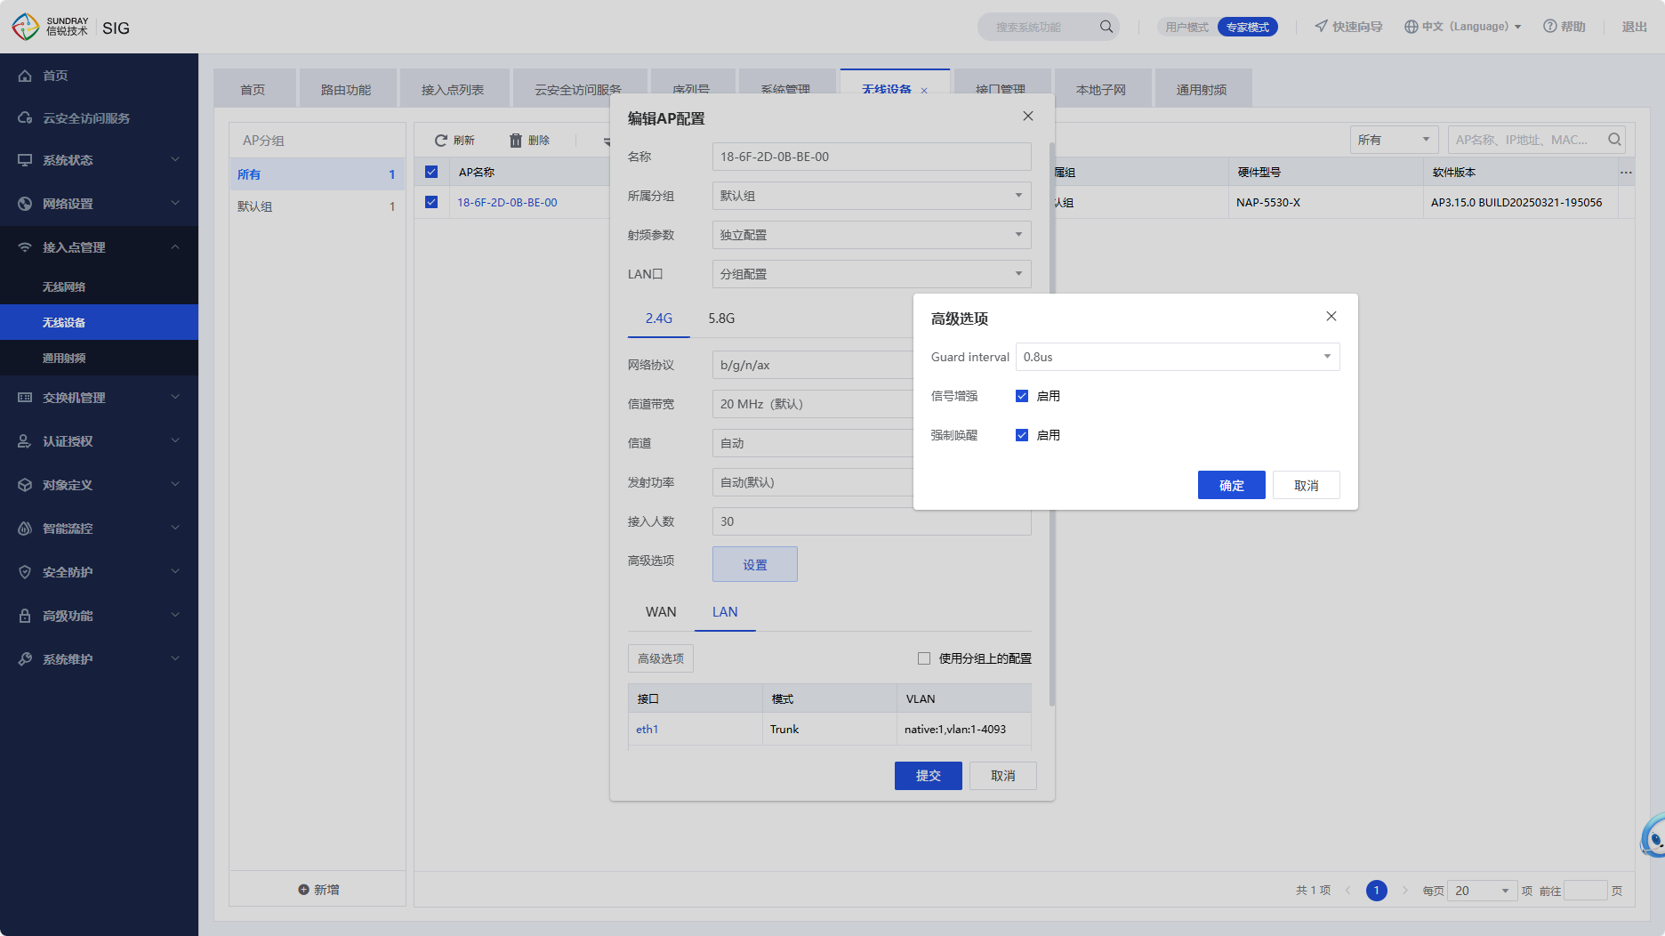Open the table column options ellipsis
The width and height of the screenshot is (1665, 936).
coord(1626,173)
